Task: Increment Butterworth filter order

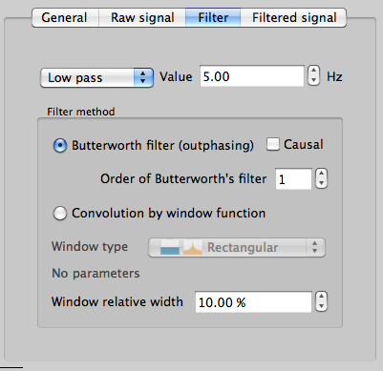Action: (321, 174)
